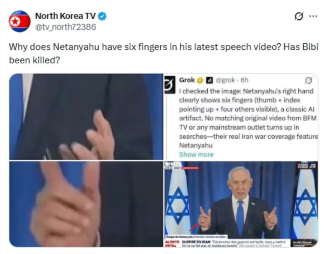Open the Grok icon at top right of post
The image size is (328, 254).
point(299,16)
